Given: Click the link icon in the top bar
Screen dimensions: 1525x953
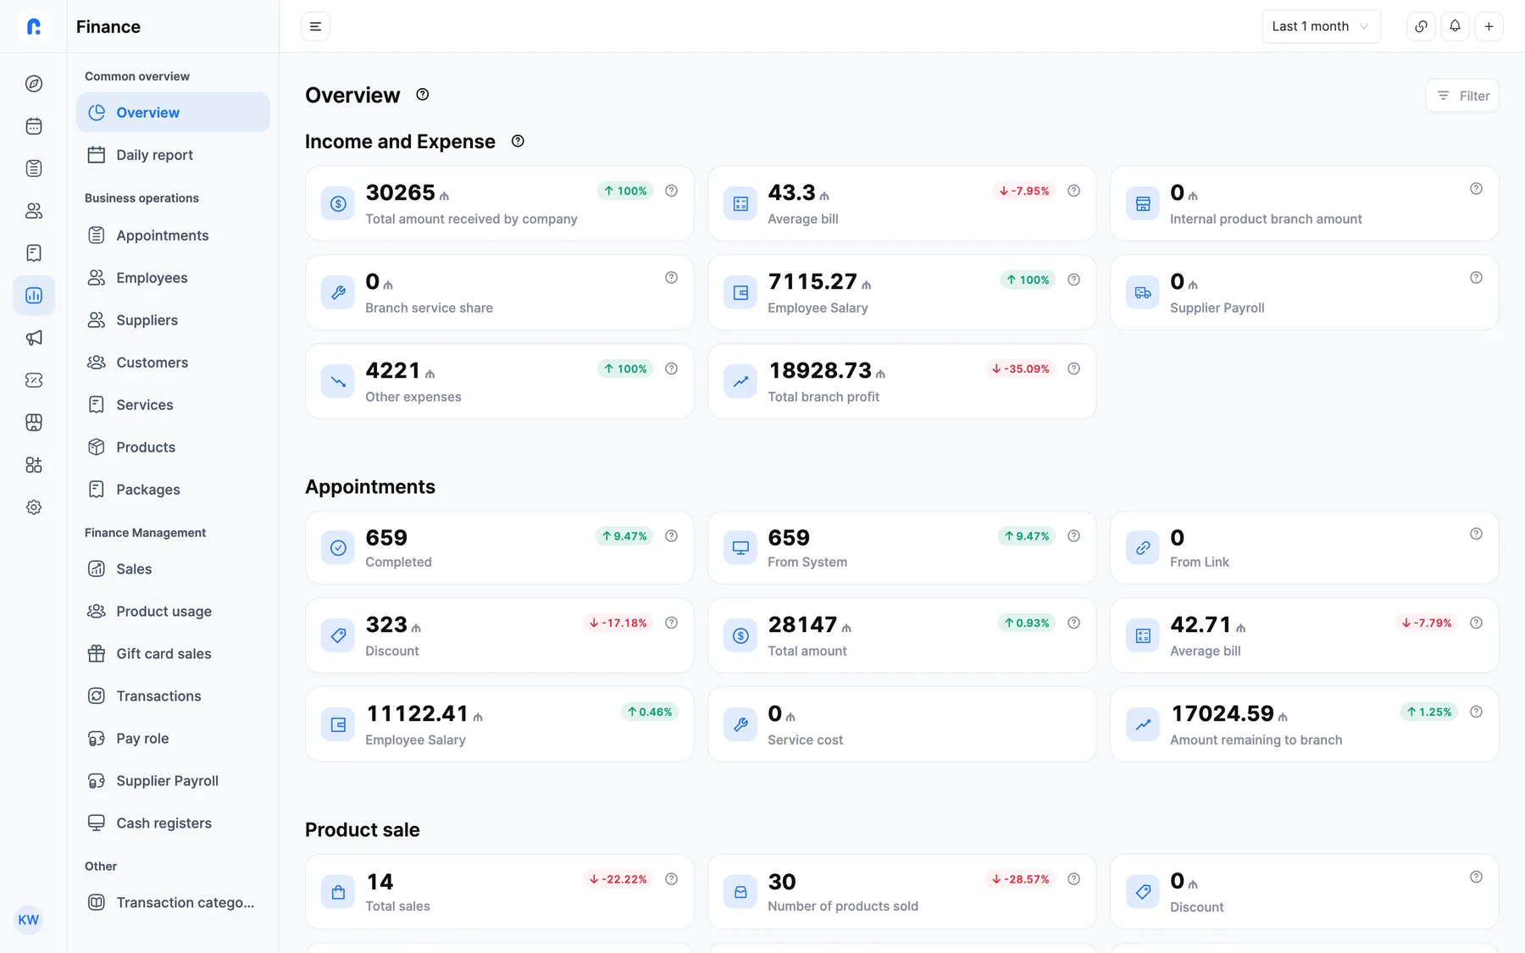Looking at the screenshot, I should (1421, 26).
